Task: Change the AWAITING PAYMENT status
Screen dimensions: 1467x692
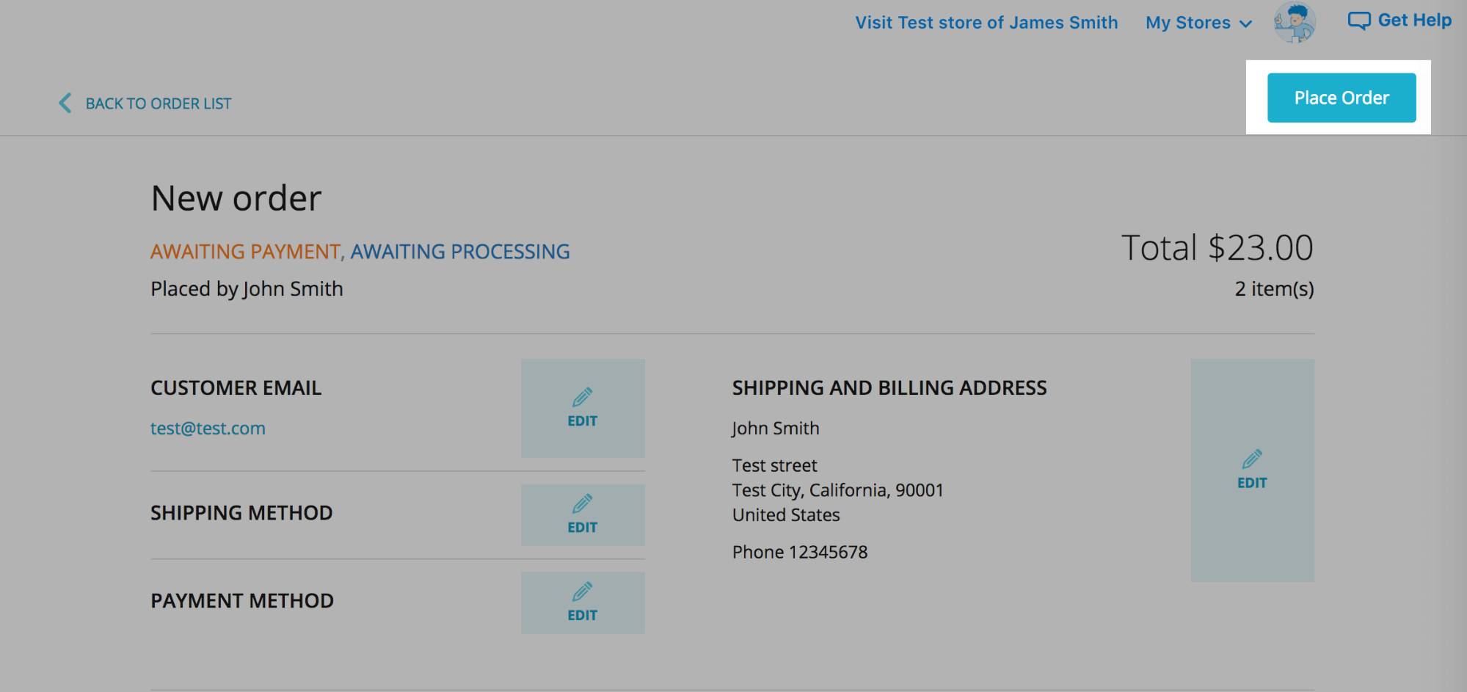Action: pos(245,252)
